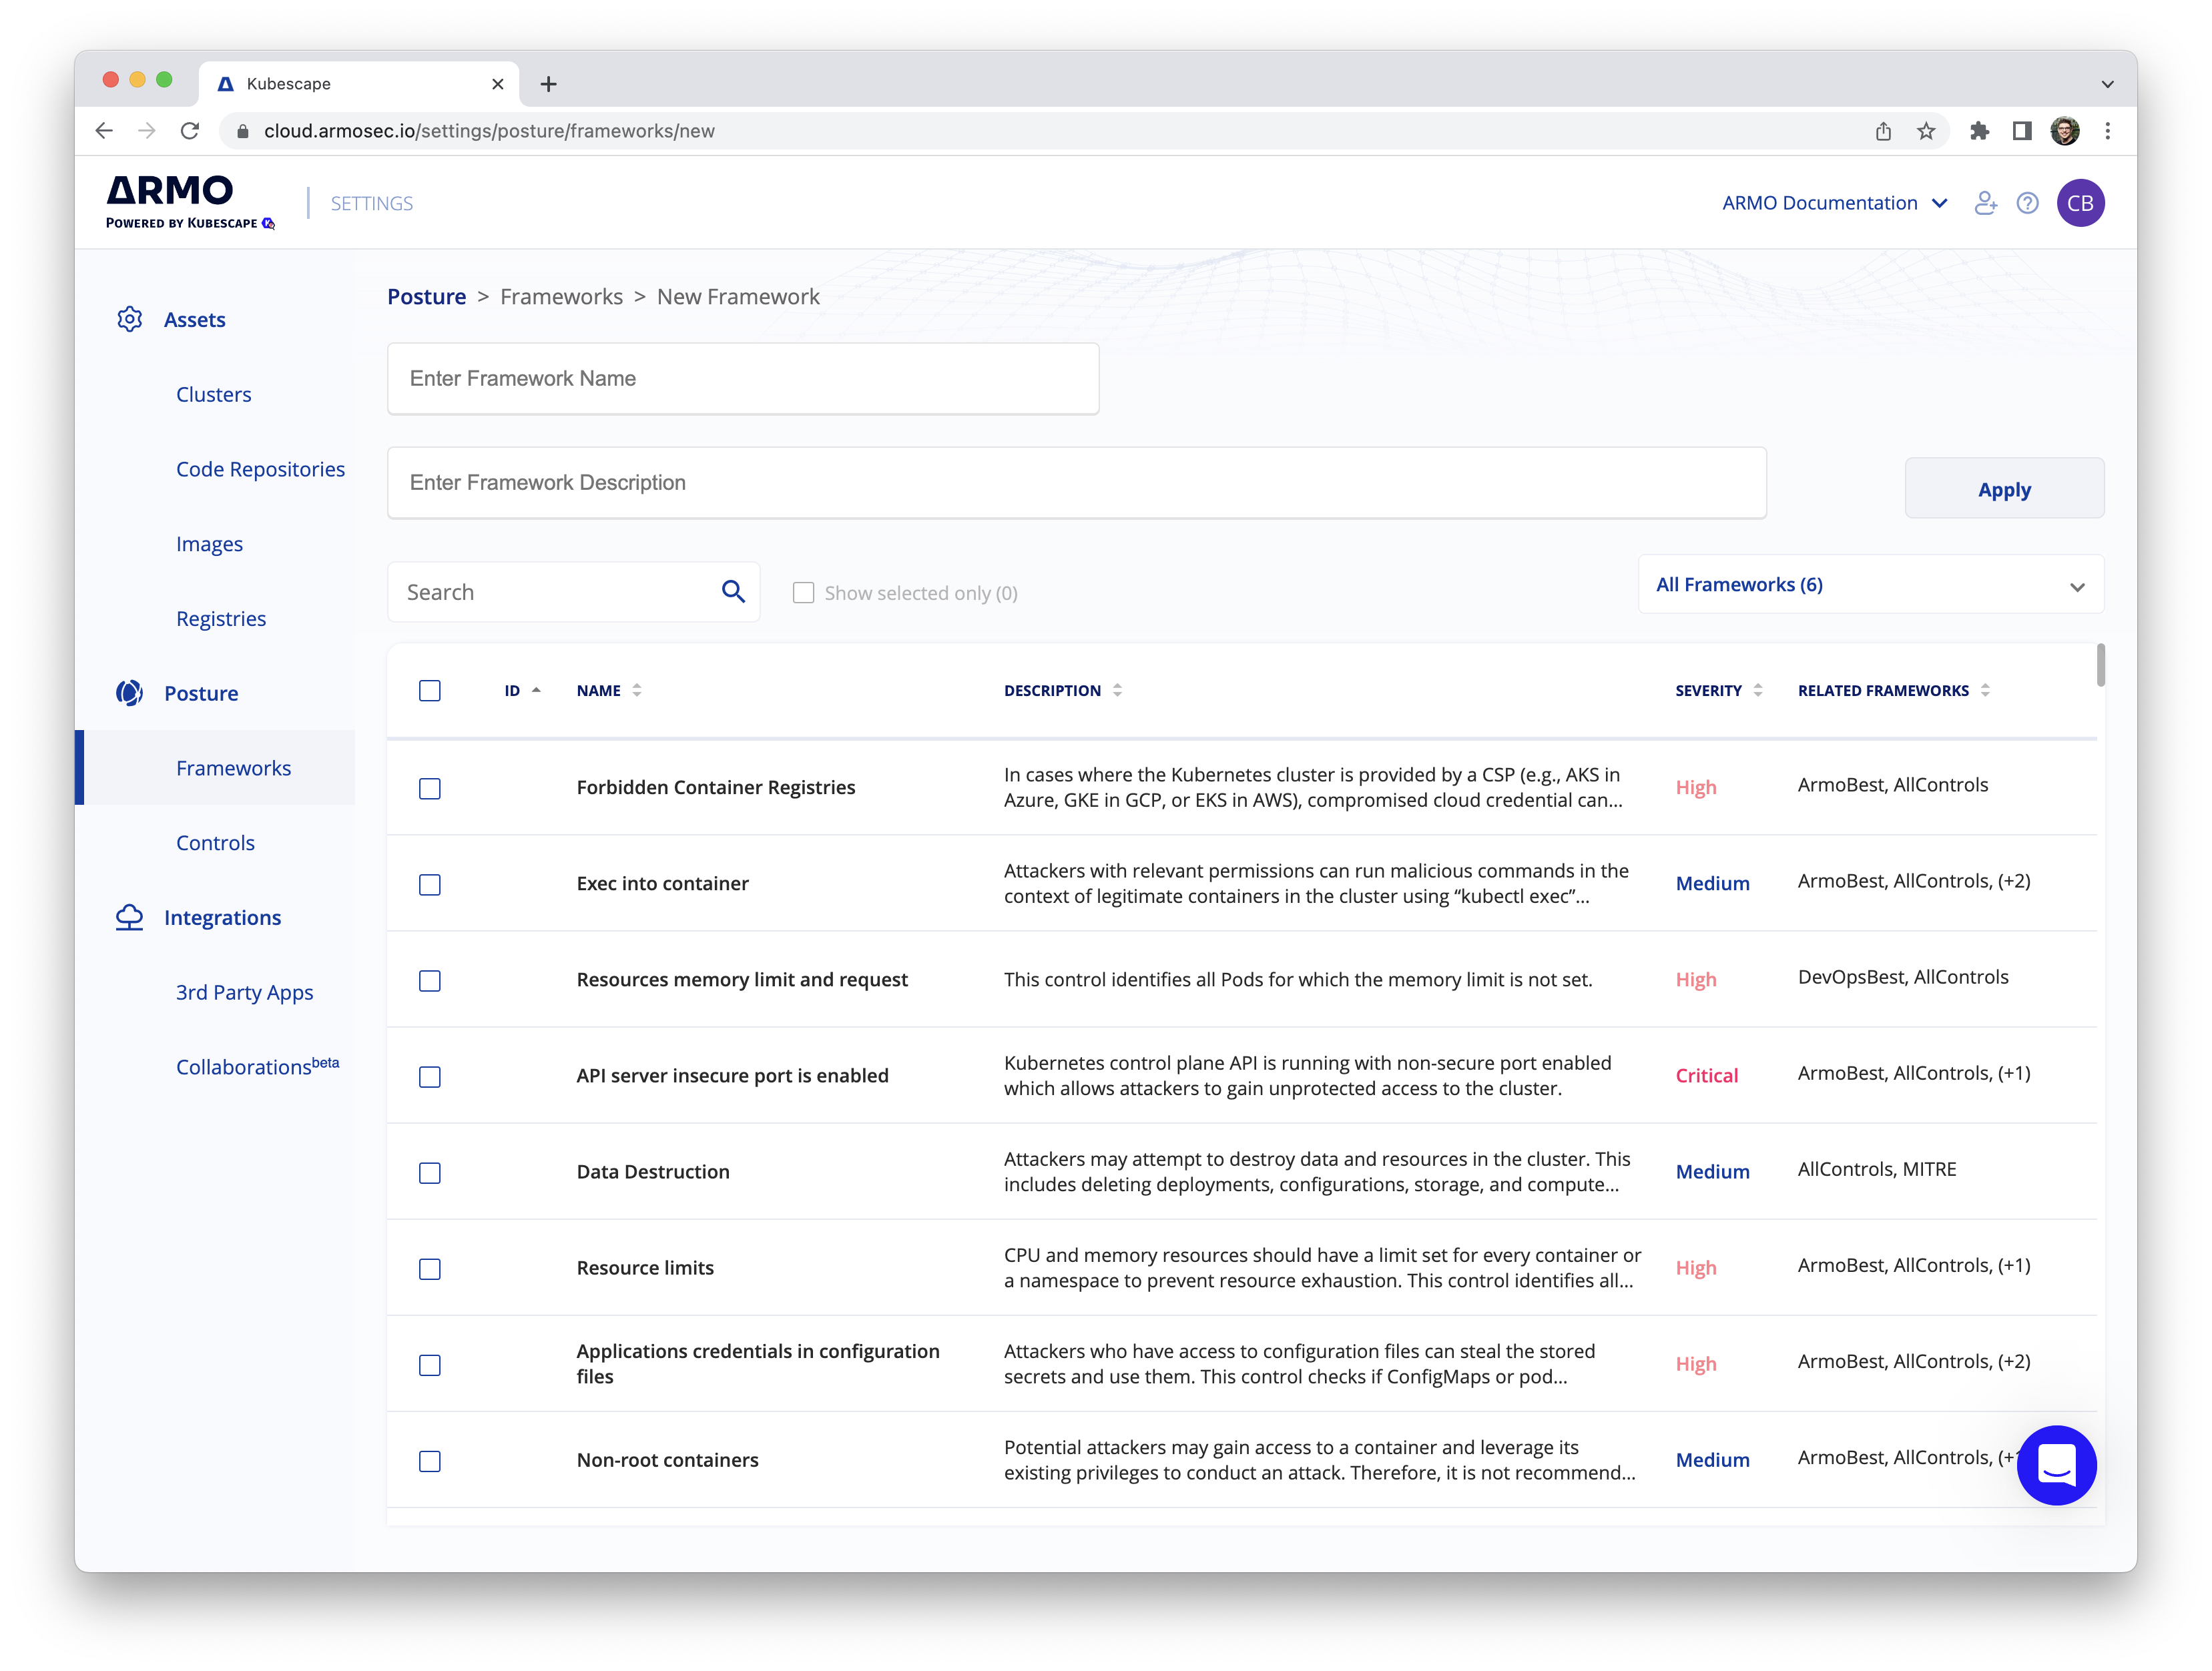
Task: Click the Posture breadcrumb link
Action: [x=426, y=297]
